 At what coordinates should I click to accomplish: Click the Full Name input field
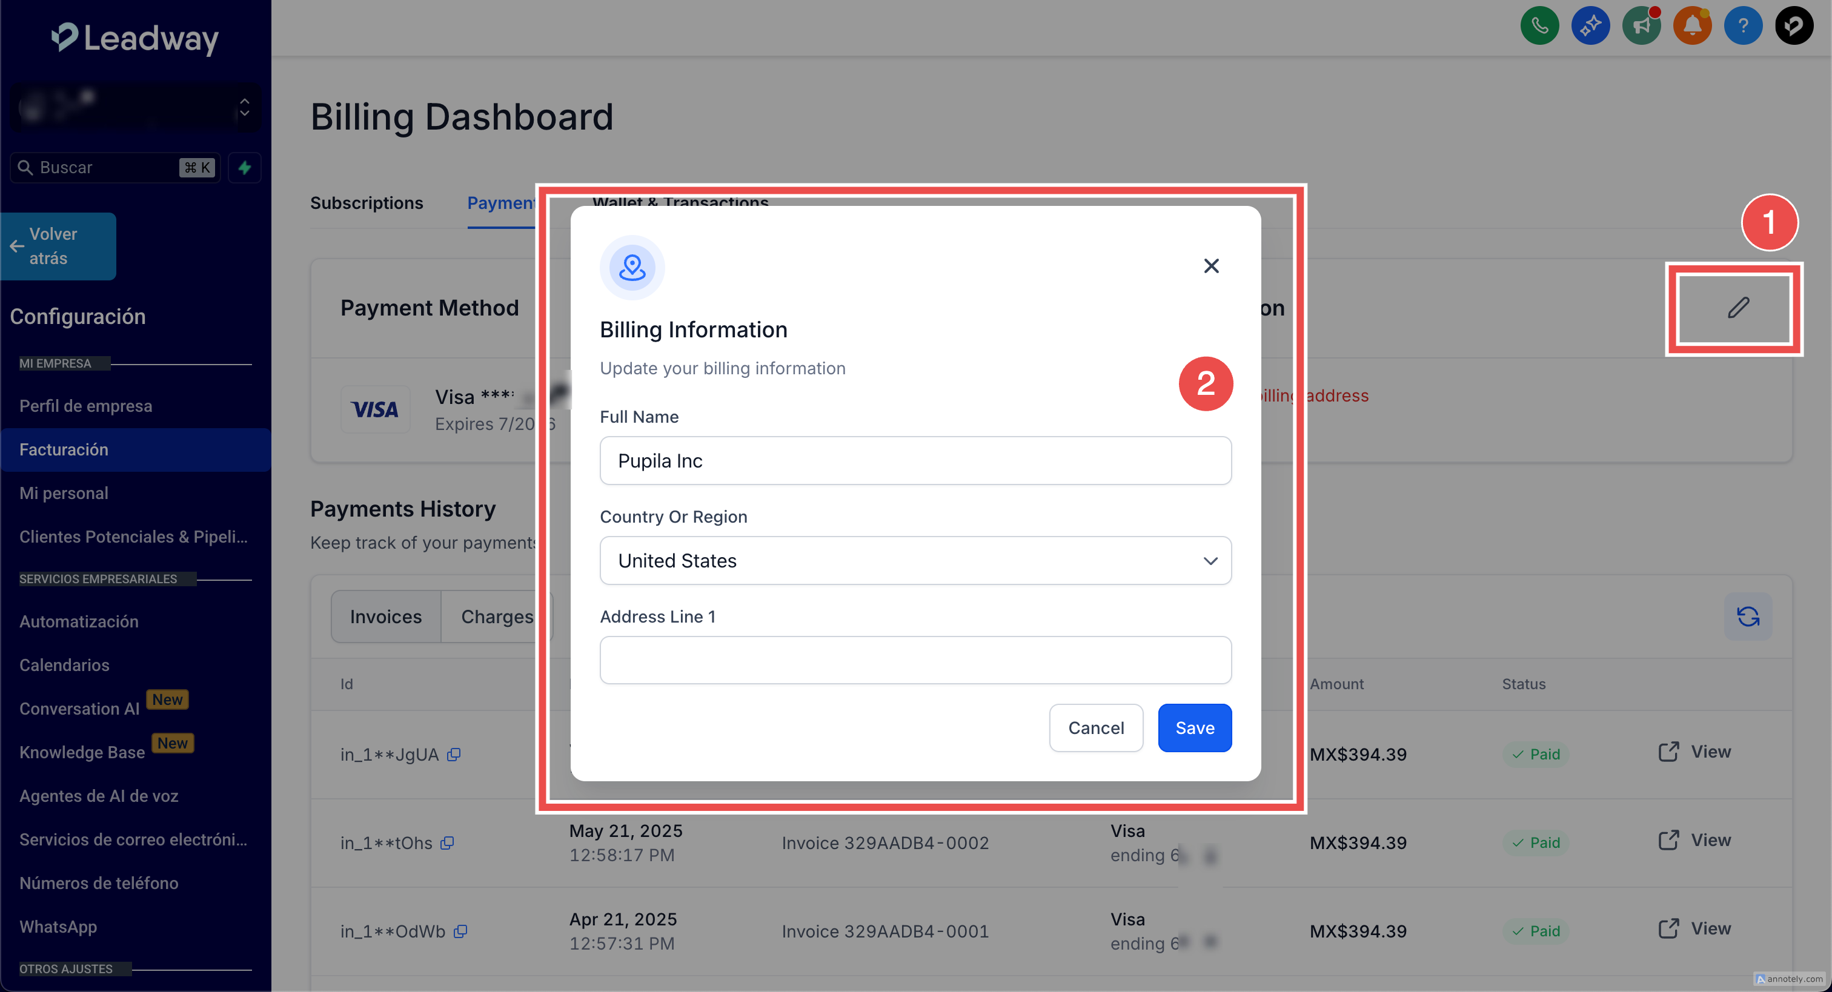[915, 461]
